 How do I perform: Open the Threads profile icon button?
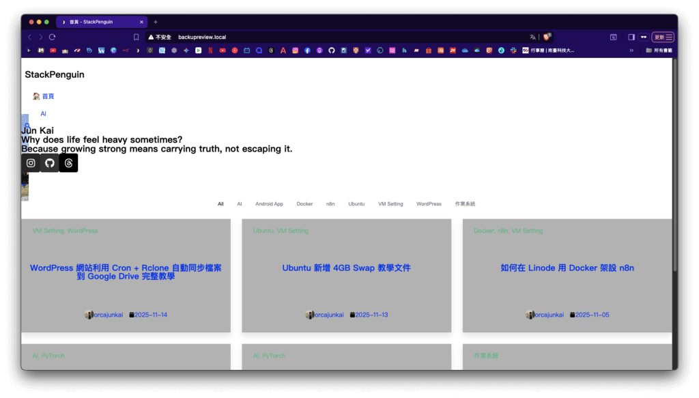click(x=68, y=163)
